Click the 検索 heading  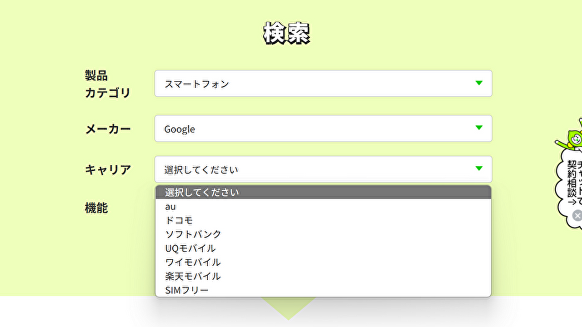pos(287,34)
